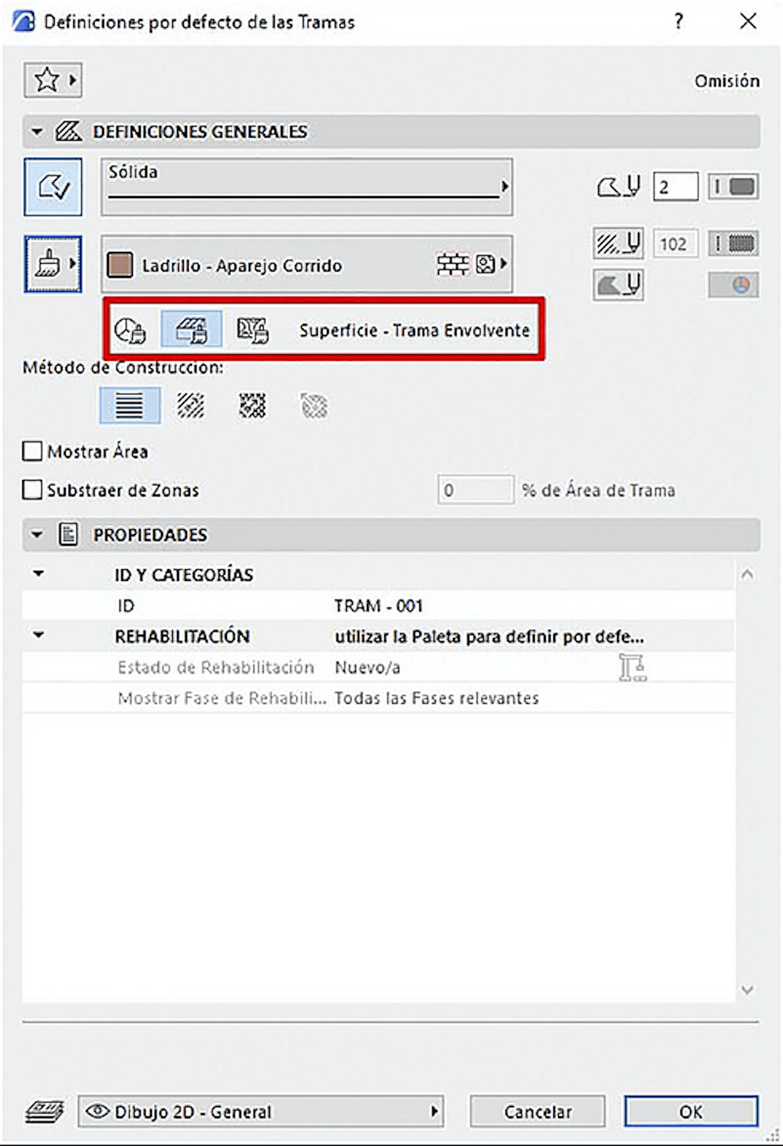Click the brick pattern icon in surface selector
The image size is (783, 1146).
[452, 265]
